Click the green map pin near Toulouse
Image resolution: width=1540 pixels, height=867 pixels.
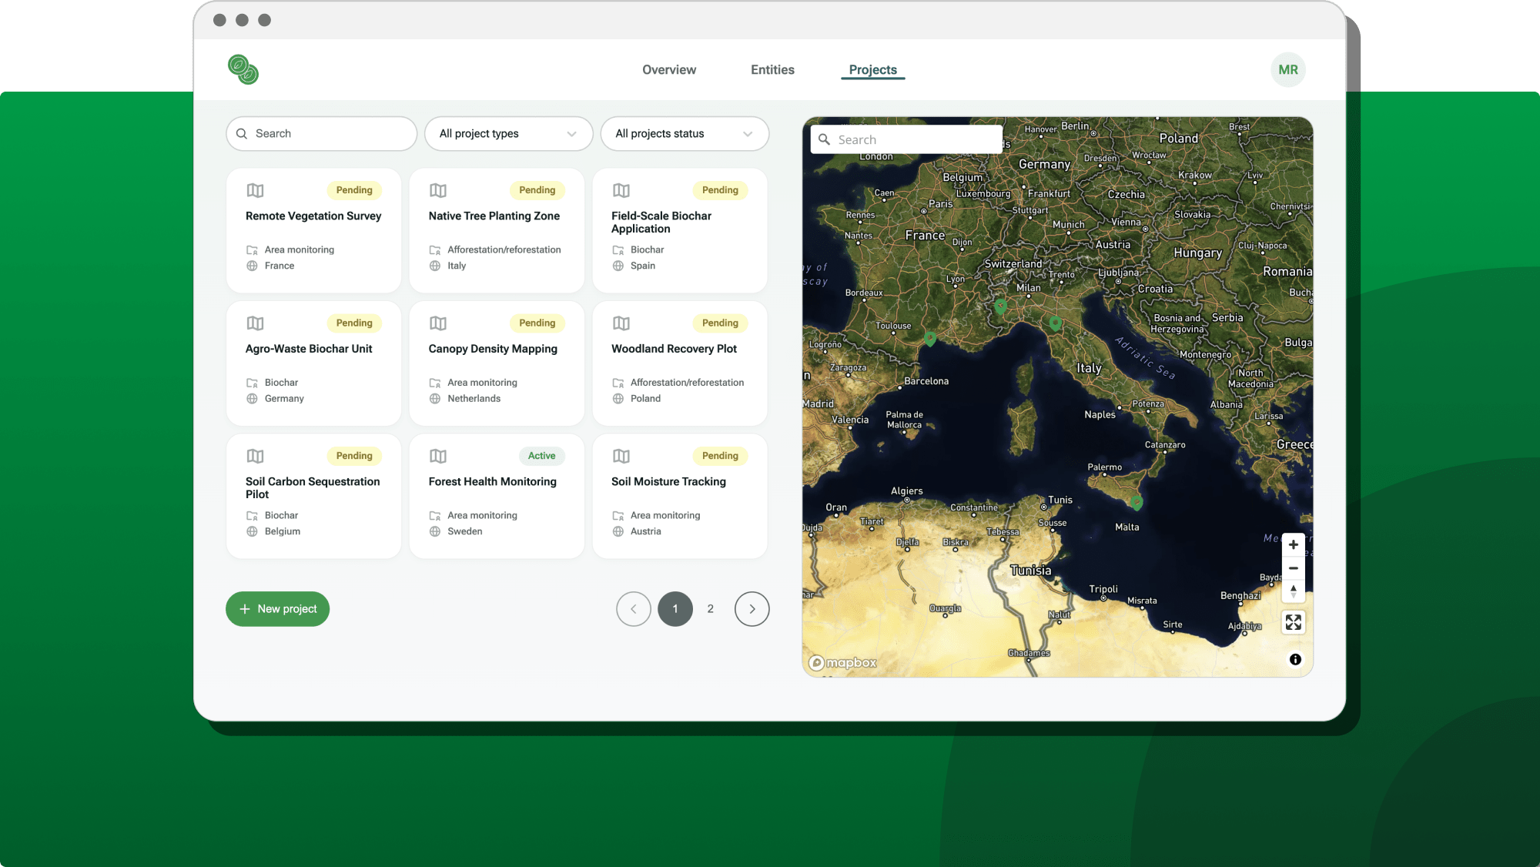[x=930, y=338]
